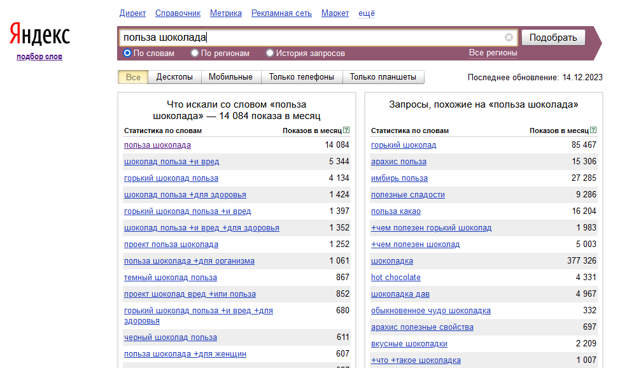
Task: Select the 'По регионам' radio button
Action: pos(195,53)
